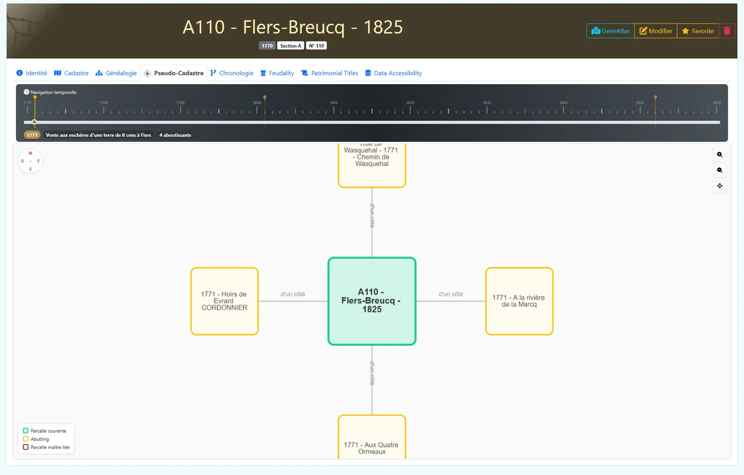Image resolution: width=744 pixels, height=475 pixels.
Task: Click the zoom out magnifier icon
Action: pyautogui.click(x=719, y=170)
